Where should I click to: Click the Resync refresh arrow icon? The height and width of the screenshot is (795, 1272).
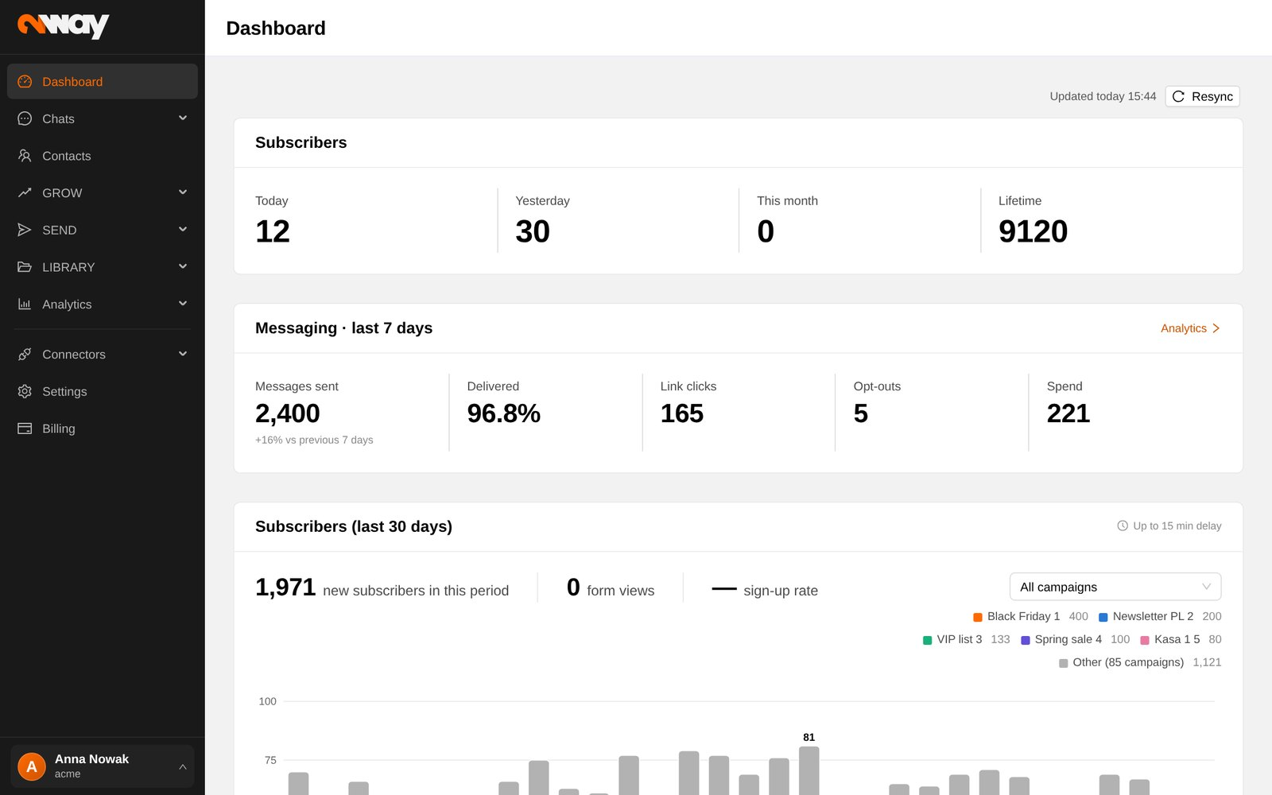pyautogui.click(x=1179, y=96)
